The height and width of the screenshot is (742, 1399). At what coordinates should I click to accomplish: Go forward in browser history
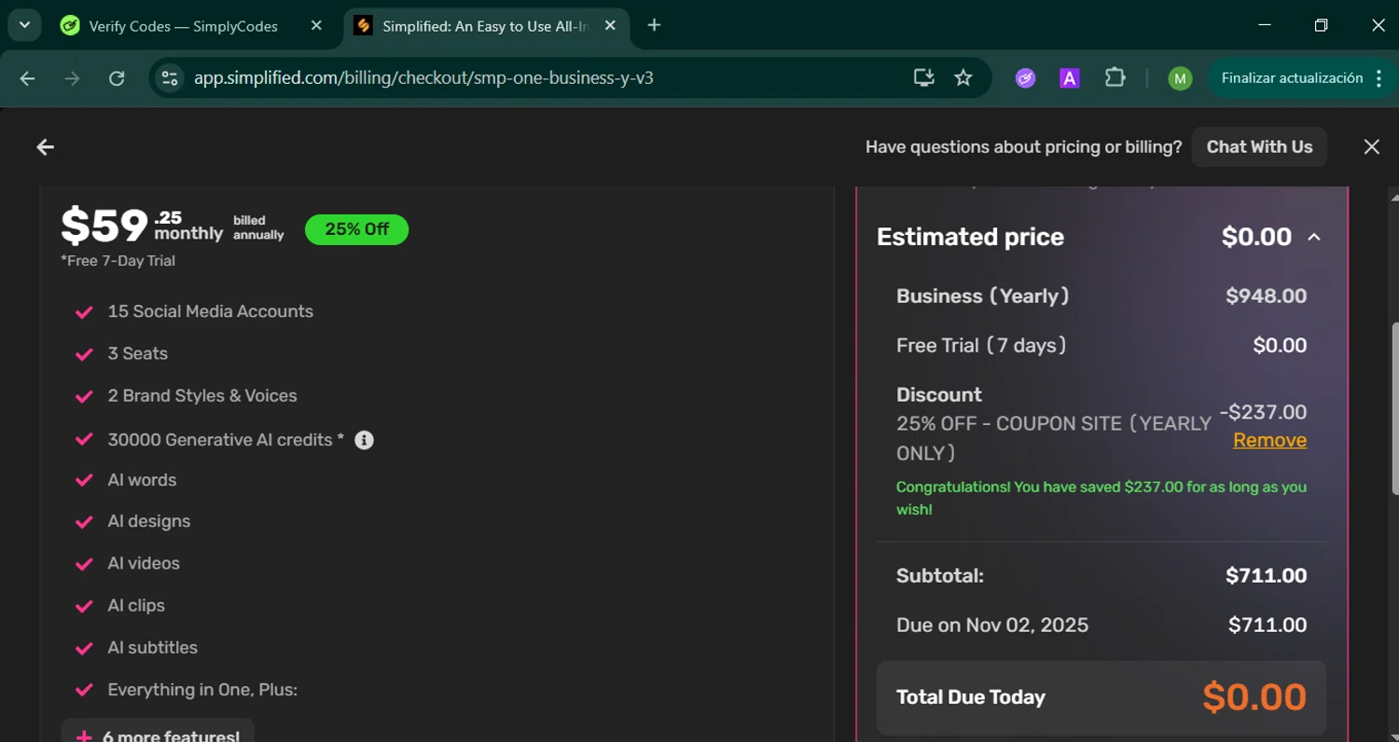click(72, 78)
